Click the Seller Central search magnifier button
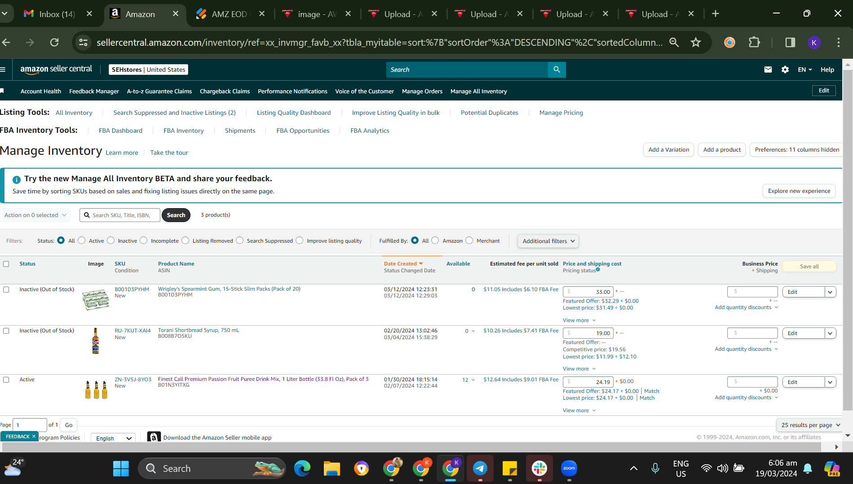This screenshot has height=484, width=853. tap(557, 70)
